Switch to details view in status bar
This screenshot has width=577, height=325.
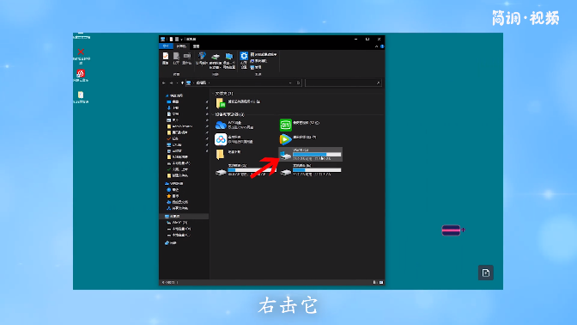pos(375,282)
